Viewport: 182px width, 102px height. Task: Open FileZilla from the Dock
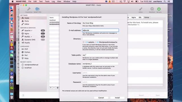pos(12,48)
